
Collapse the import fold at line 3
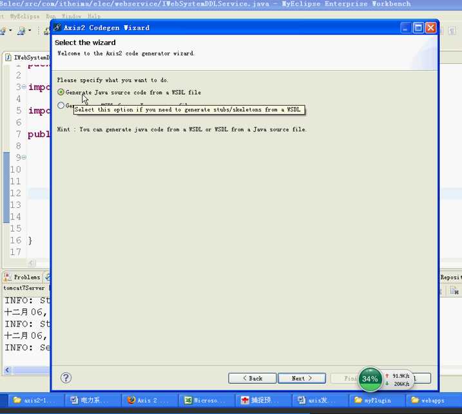click(x=24, y=87)
